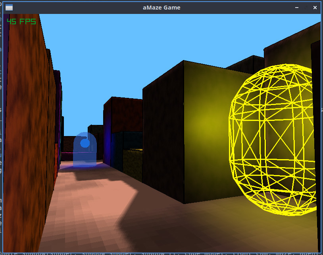Close the aMaze Game window
The width and height of the screenshot is (323, 255).
[x=315, y=8]
